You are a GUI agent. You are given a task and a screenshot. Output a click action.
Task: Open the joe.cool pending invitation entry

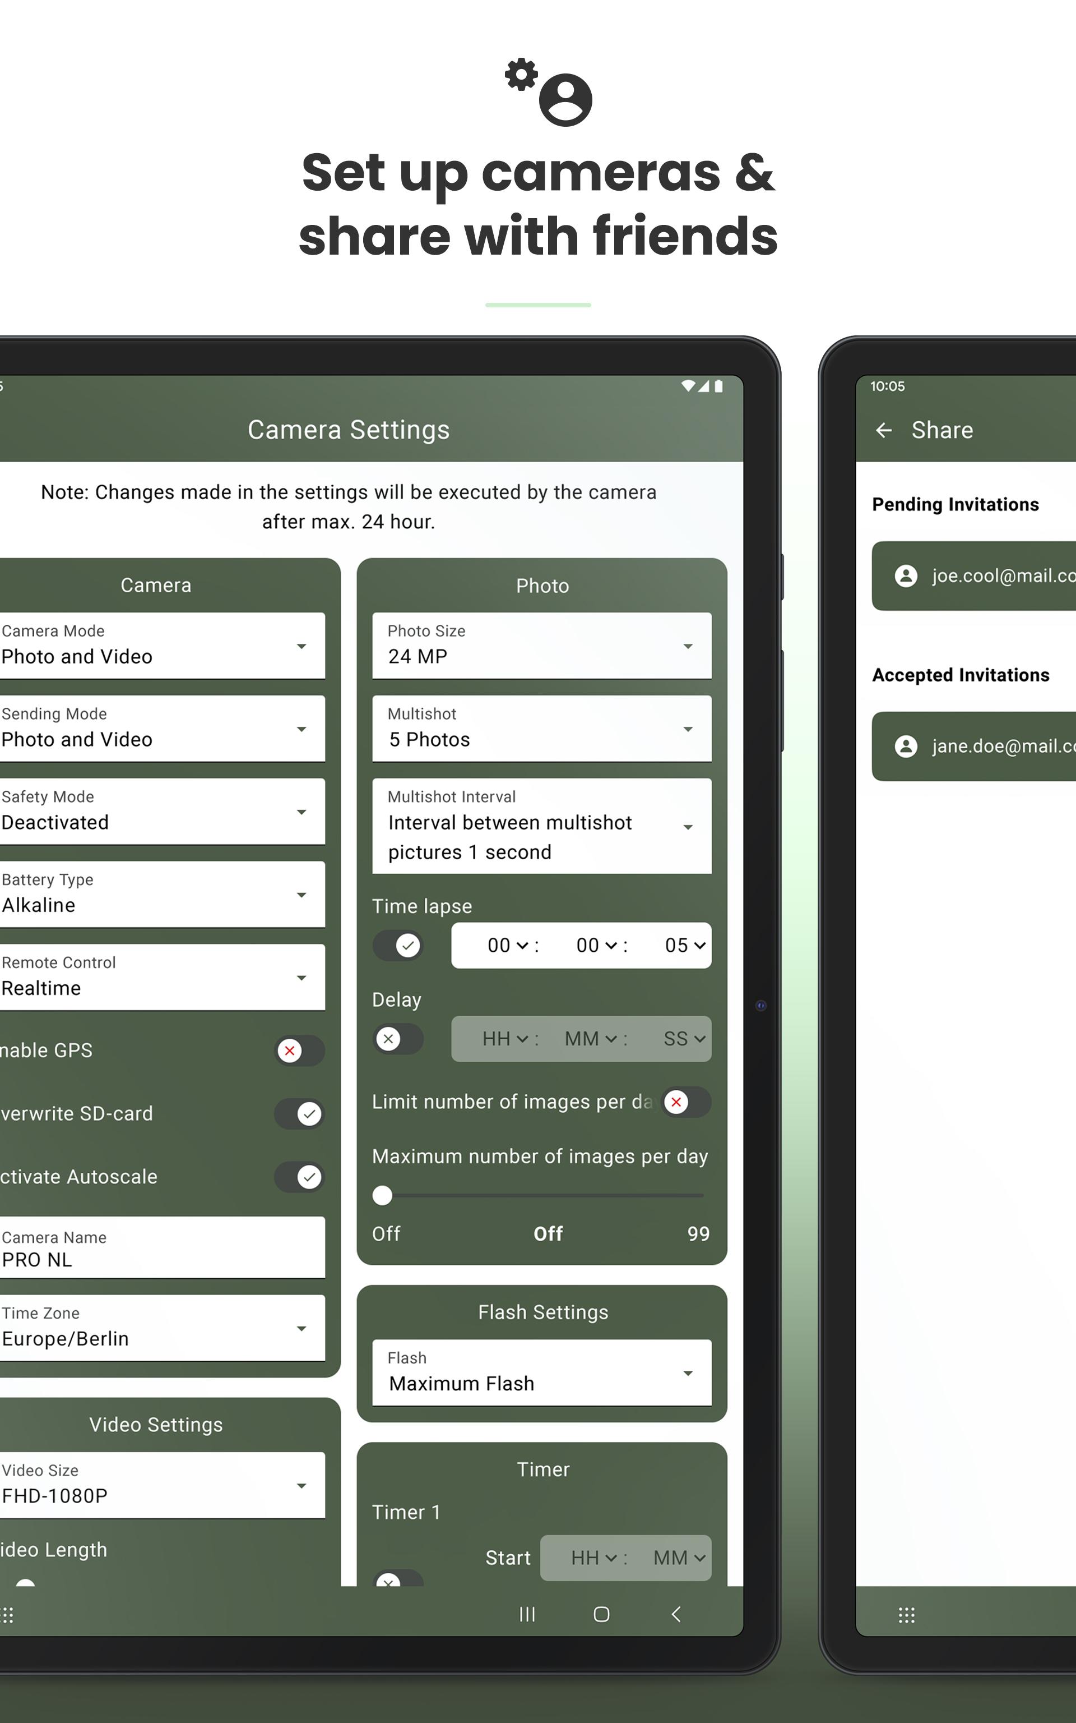tap(996, 575)
